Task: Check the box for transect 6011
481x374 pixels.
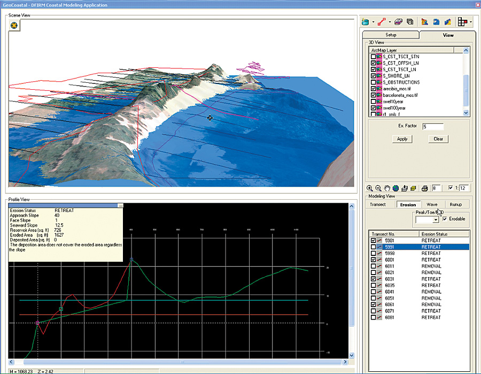Action: coord(373,266)
